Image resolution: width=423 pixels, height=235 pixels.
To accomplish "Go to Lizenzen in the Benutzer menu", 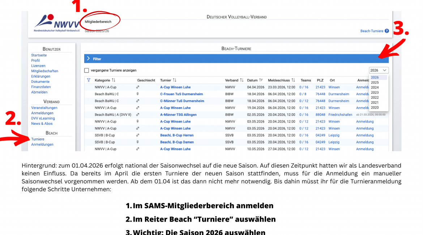I will (x=38, y=66).
